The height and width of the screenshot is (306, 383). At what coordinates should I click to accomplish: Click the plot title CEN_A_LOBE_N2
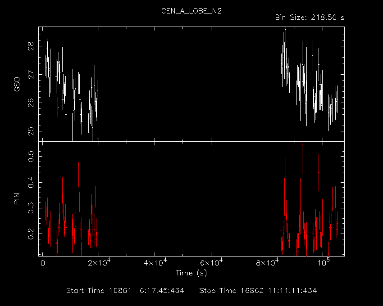click(x=191, y=11)
